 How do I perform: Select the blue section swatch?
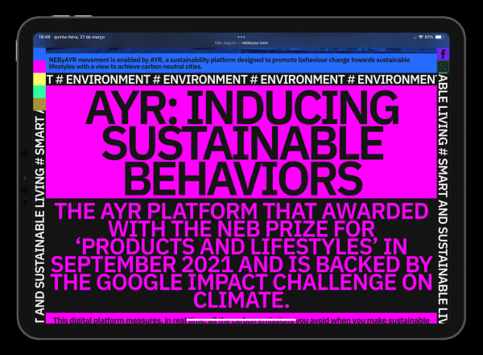point(39,54)
